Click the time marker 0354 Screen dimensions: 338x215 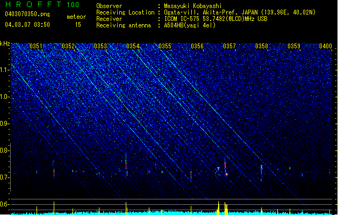[133, 46]
